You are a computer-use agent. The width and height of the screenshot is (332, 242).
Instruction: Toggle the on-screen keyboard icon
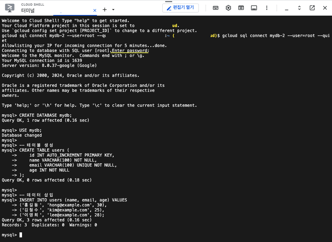click(216, 8)
